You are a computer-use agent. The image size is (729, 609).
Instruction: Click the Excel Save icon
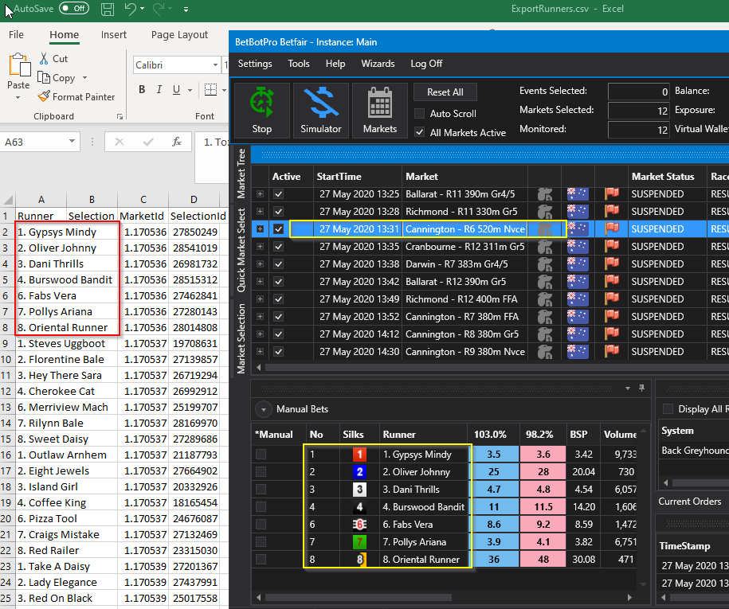click(x=108, y=9)
